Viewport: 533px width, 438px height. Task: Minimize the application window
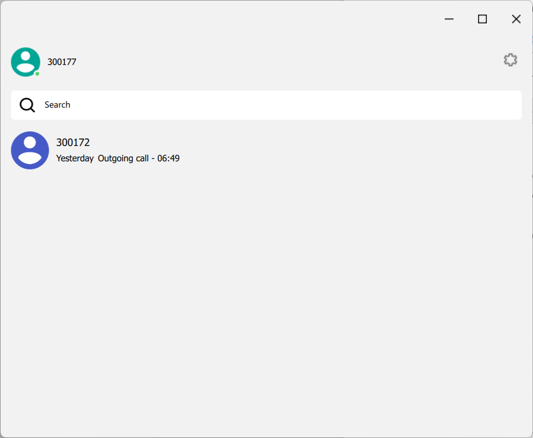point(449,19)
